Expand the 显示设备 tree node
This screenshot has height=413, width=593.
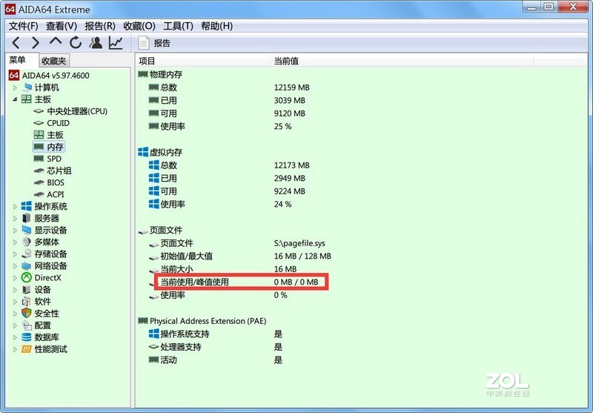point(15,230)
